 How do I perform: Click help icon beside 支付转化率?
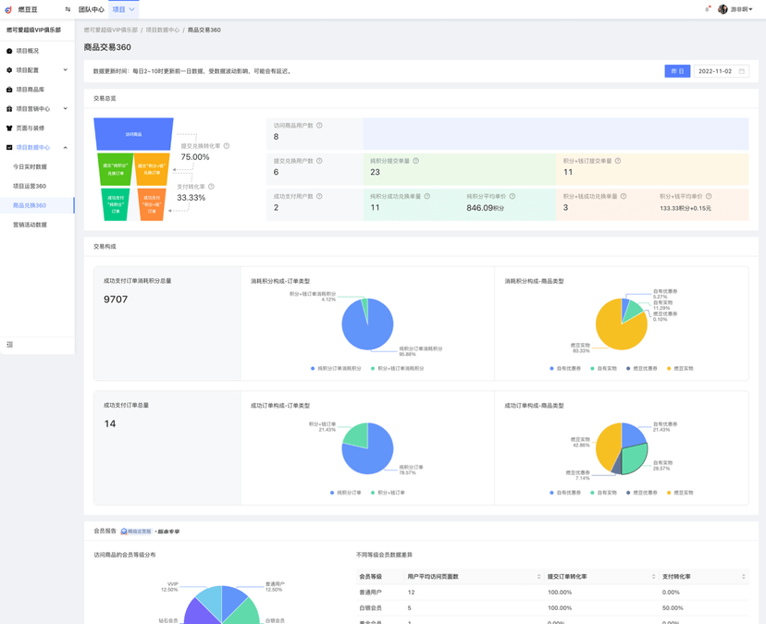click(211, 187)
